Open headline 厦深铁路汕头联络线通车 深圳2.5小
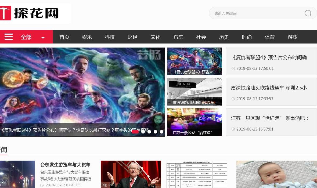This screenshot has height=188, width=317. (x=269, y=88)
